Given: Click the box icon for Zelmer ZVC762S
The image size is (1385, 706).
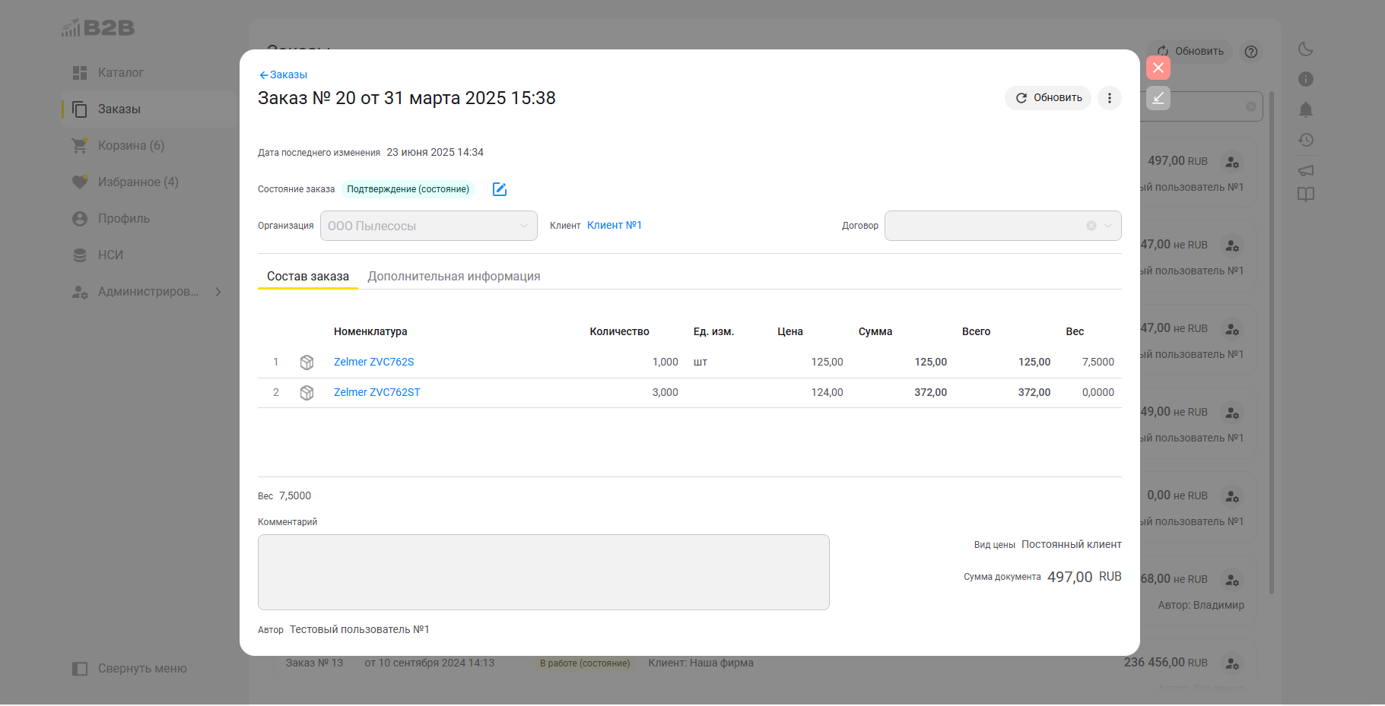Looking at the screenshot, I should 307,362.
